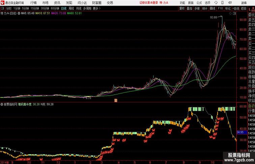Switch to the 5分钟 period tab
255x164 pixels.
[x=25, y=8]
